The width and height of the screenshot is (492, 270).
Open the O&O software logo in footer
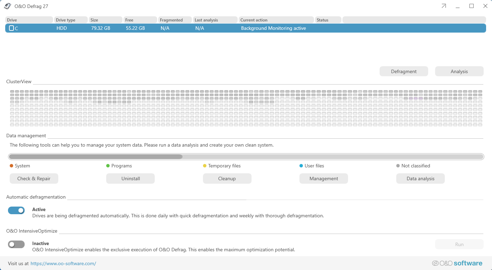pyautogui.click(x=457, y=263)
